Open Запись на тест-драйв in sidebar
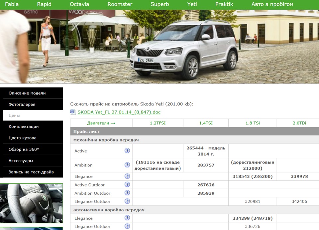This screenshot has width=319, height=230. tap(33, 172)
